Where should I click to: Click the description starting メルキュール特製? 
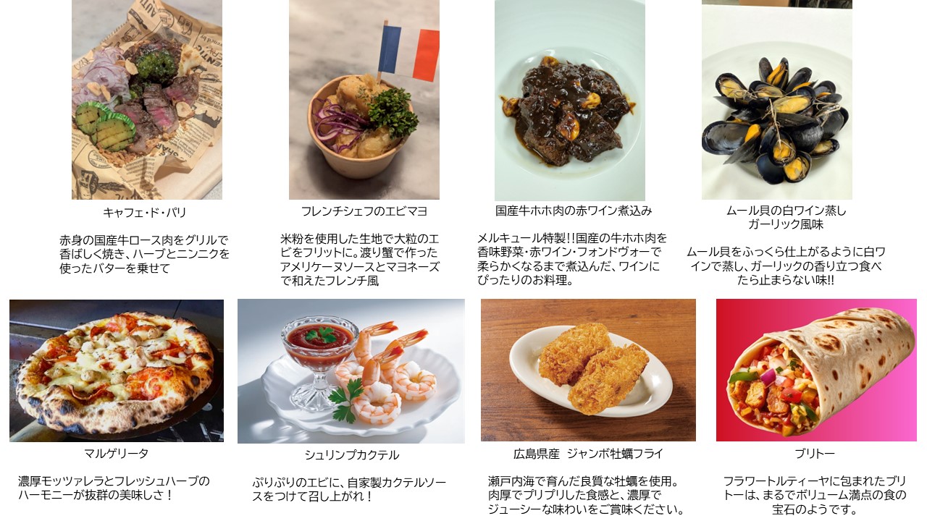pyautogui.click(x=572, y=259)
